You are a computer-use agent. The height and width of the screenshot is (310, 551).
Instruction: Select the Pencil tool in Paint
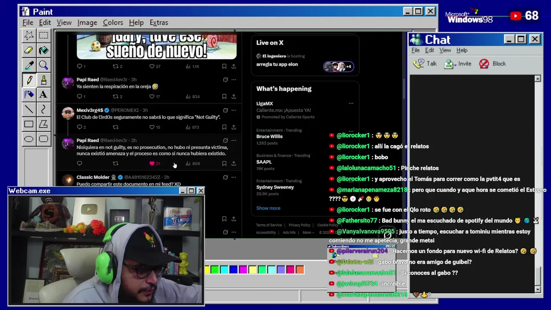click(29, 80)
